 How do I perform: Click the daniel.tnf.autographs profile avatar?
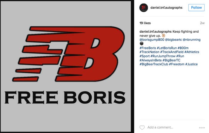click(x=144, y=7)
